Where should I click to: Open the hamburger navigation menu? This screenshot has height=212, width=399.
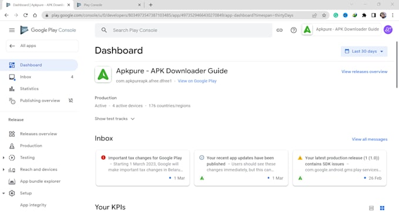pyautogui.click(x=12, y=30)
